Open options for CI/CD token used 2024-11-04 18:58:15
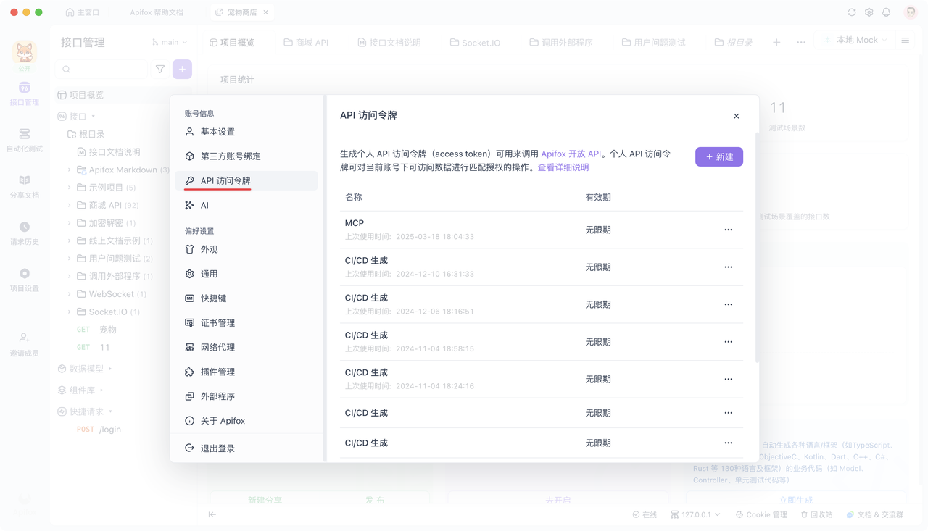 (729, 342)
